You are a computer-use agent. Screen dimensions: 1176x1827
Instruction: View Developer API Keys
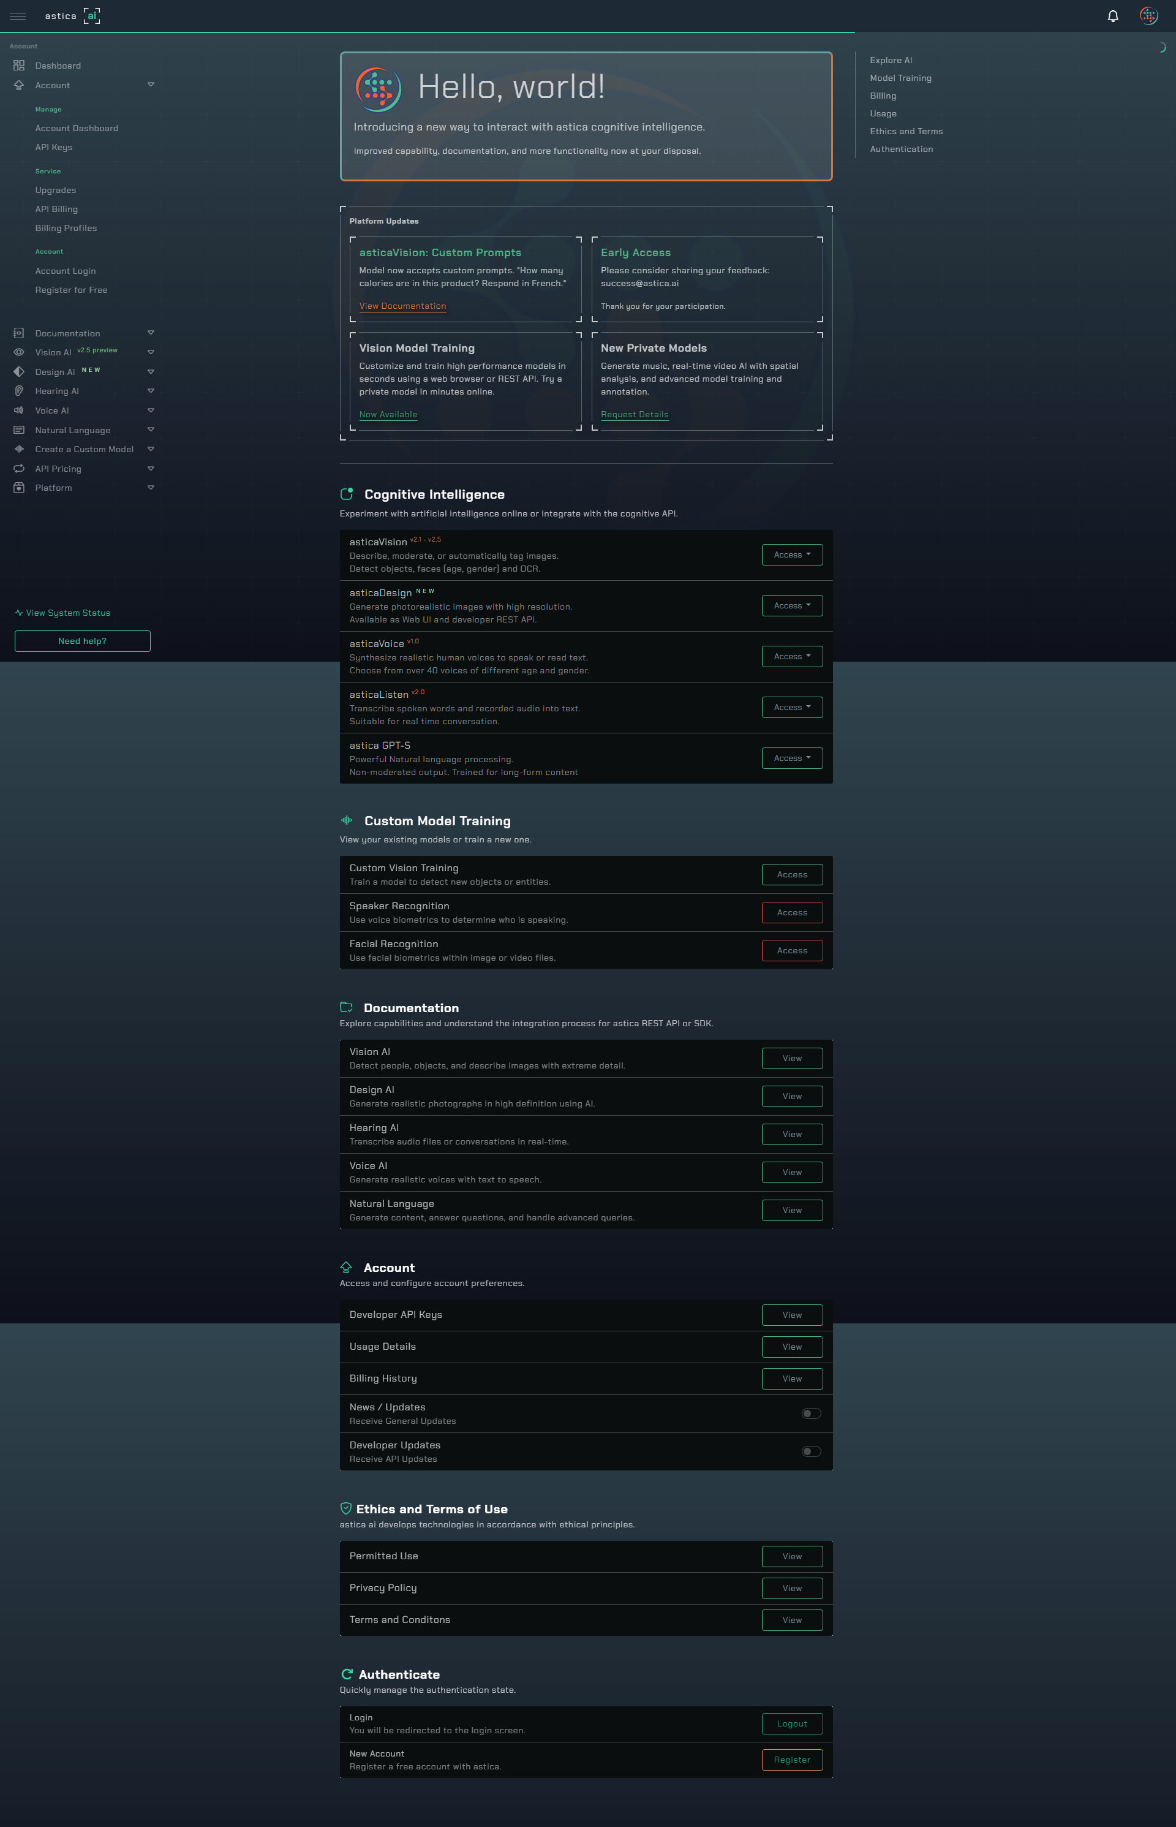tap(792, 1314)
